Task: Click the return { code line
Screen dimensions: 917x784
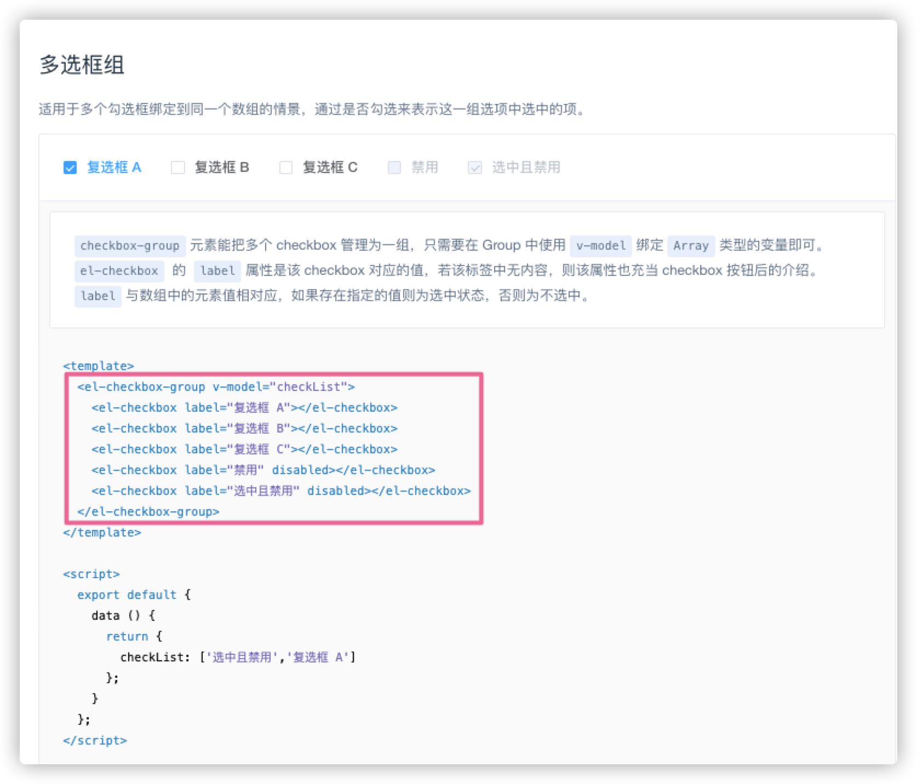Action: click(x=134, y=637)
